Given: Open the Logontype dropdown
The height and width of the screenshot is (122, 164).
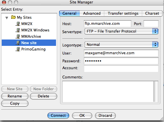Looking at the screenshot, I should point(121,45).
